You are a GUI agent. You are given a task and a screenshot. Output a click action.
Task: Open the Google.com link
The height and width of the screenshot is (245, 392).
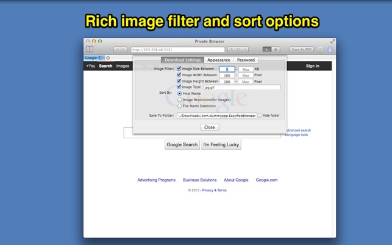(266, 180)
